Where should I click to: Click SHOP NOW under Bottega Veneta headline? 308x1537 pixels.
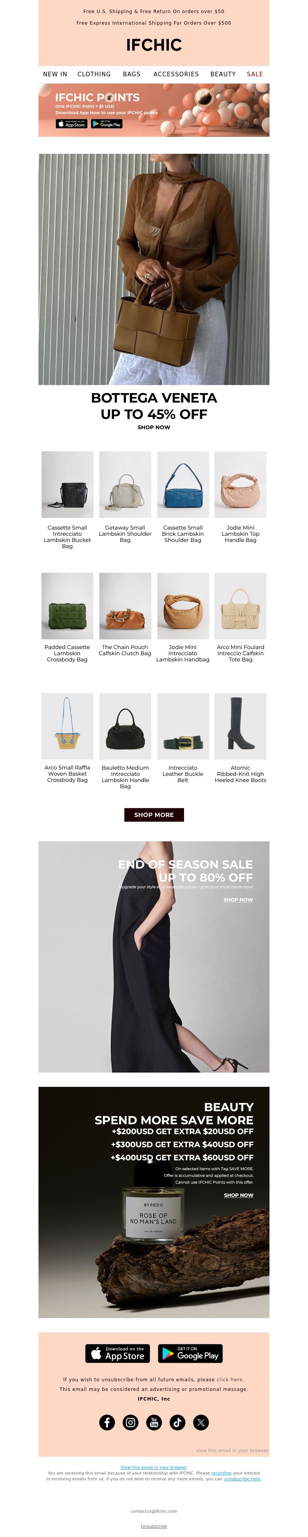pyautogui.click(x=154, y=427)
